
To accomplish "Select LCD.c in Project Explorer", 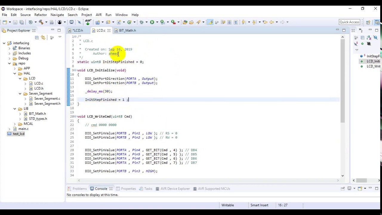I will (38, 83).
